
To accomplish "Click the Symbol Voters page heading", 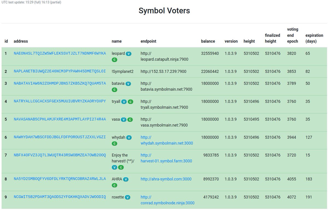I will point(164,11).
